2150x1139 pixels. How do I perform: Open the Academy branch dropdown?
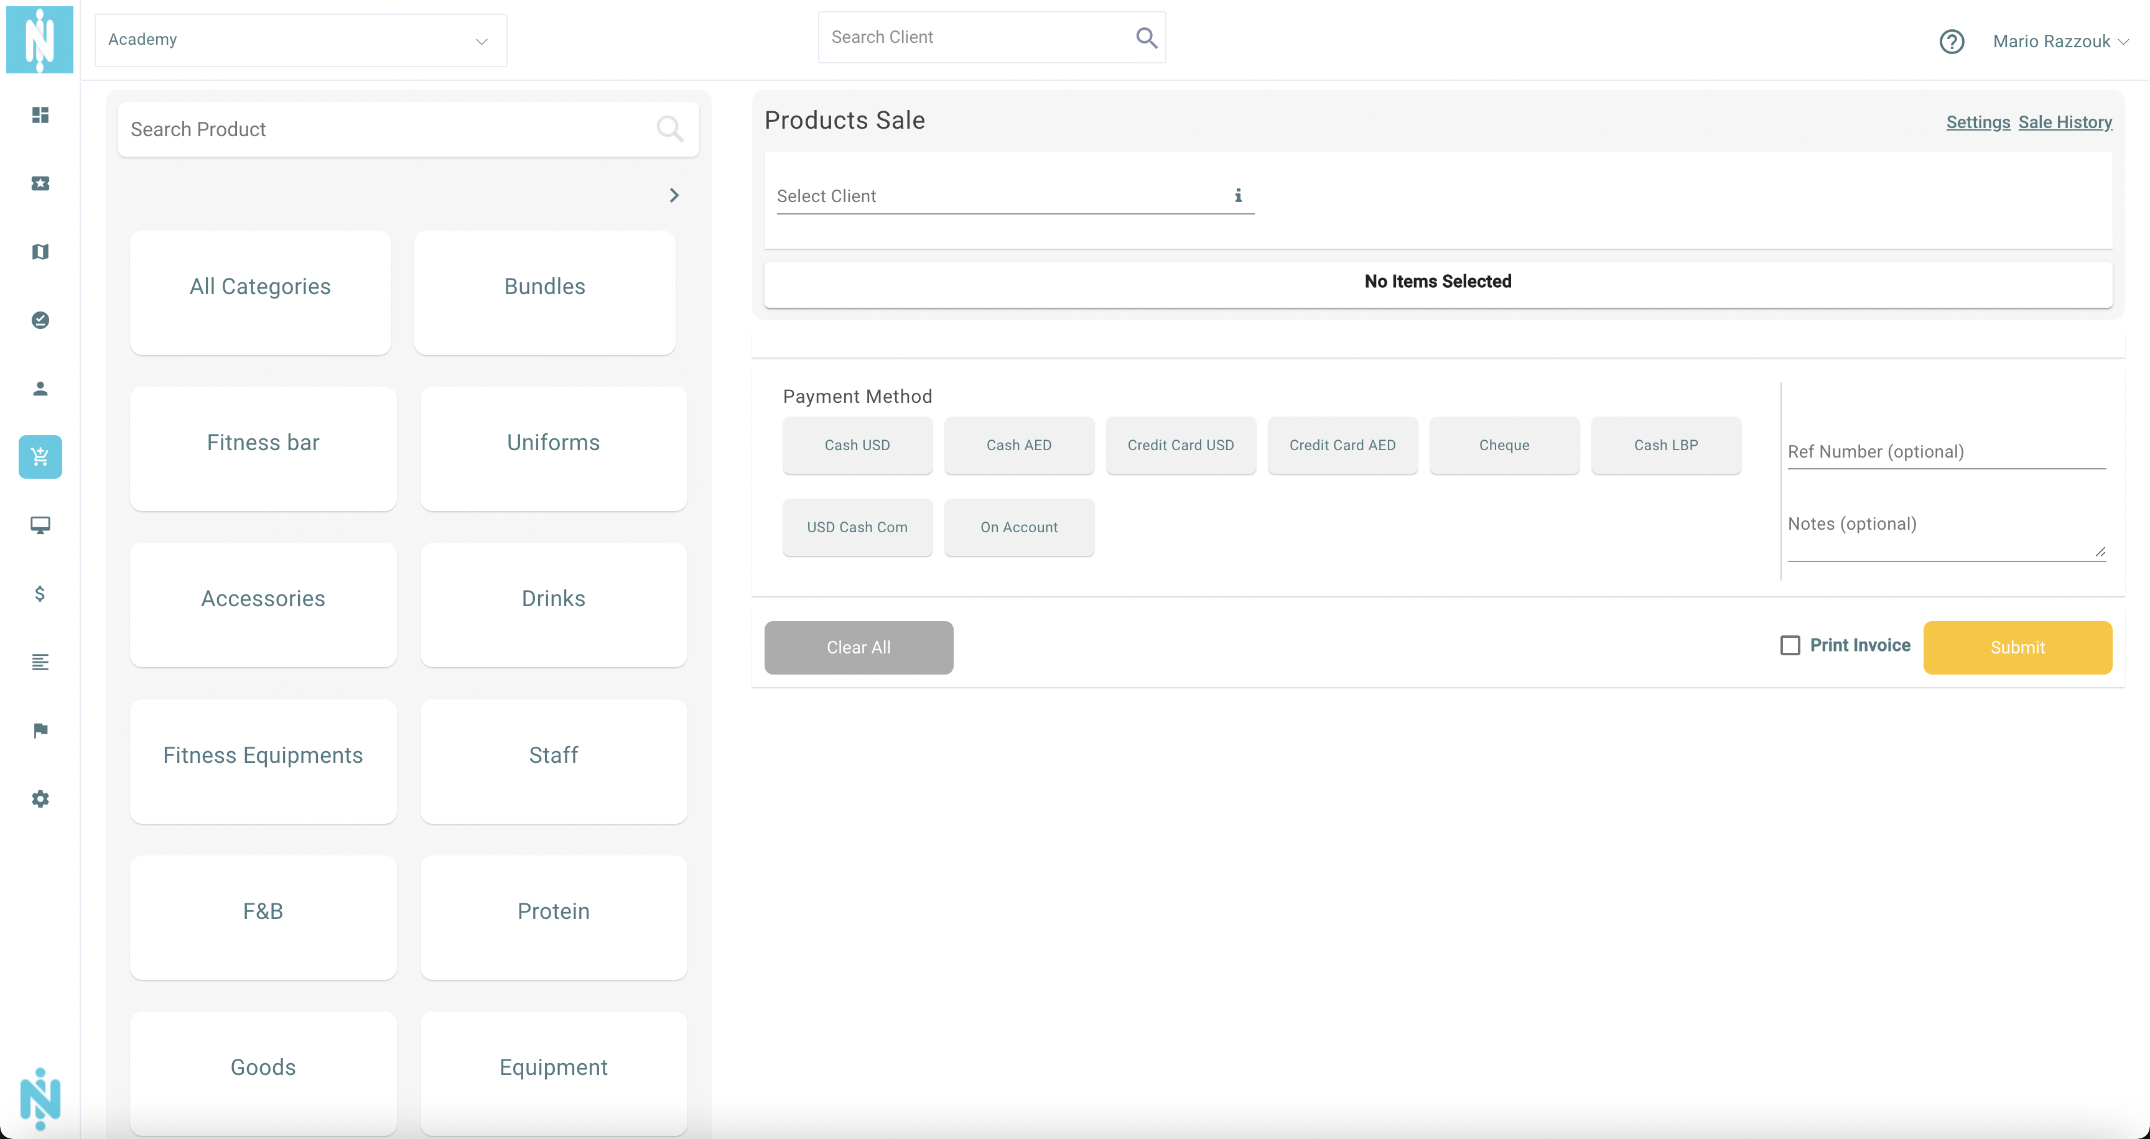[300, 40]
